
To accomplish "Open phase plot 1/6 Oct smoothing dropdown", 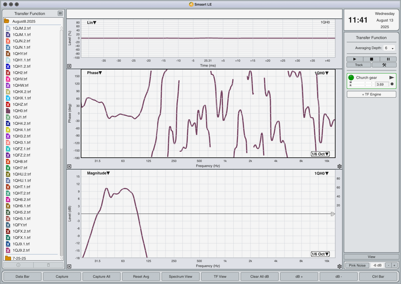I will (320, 154).
